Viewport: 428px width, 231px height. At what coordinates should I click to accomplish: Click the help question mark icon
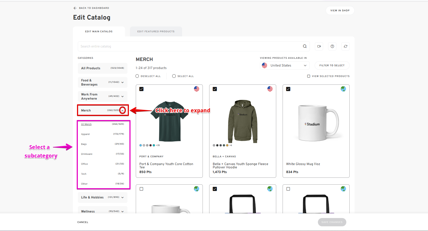point(332,46)
